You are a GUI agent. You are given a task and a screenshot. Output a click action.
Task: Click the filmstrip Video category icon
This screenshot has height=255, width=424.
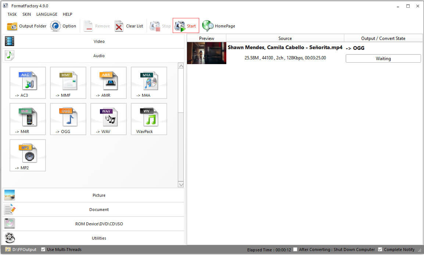click(x=10, y=41)
